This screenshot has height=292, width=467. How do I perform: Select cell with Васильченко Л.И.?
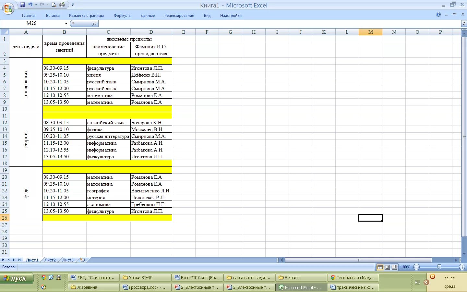(x=151, y=190)
